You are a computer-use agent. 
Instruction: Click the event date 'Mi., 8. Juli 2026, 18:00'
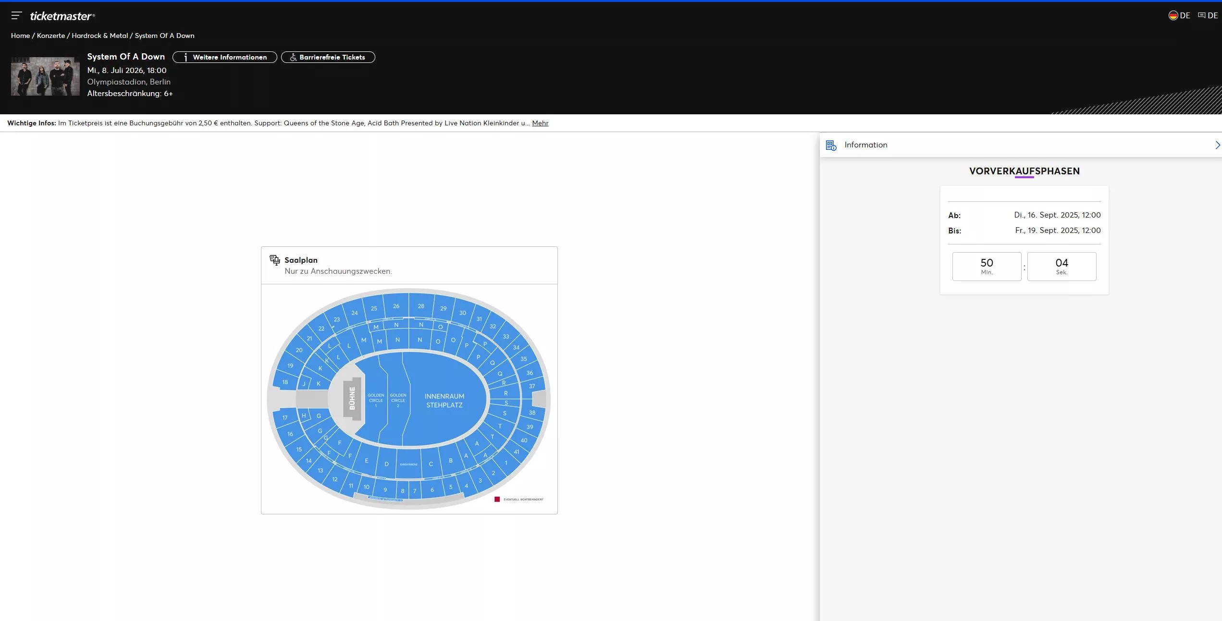[x=127, y=70]
